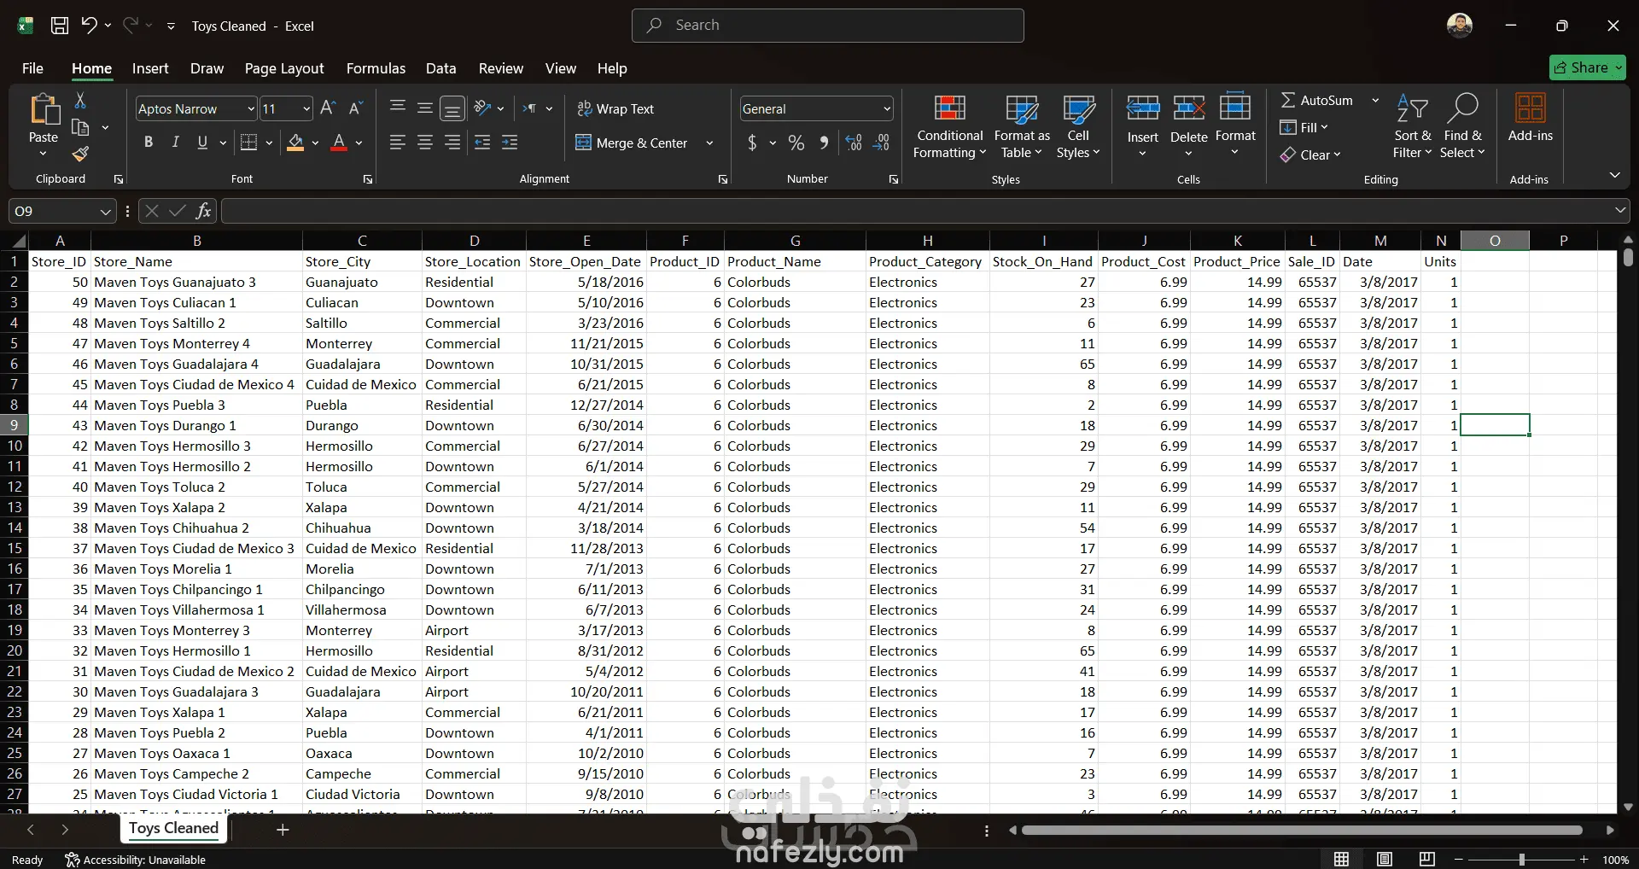Click Decrease Decimal icon
Viewport: 1639px width, 869px height.
coord(882,143)
